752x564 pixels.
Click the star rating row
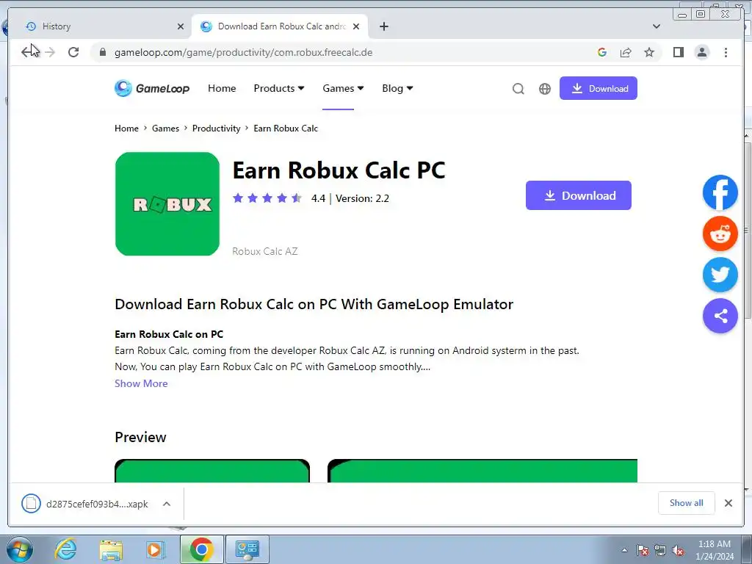267,198
